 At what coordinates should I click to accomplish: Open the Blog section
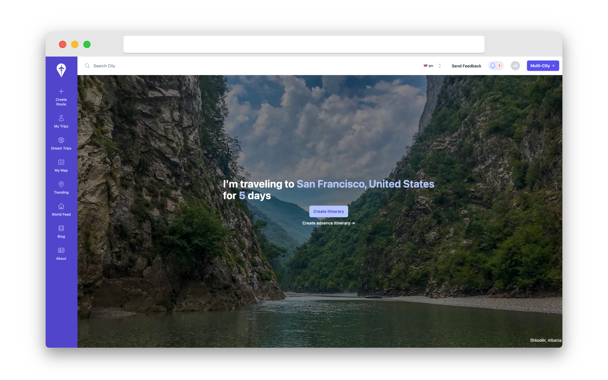click(x=61, y=231)
